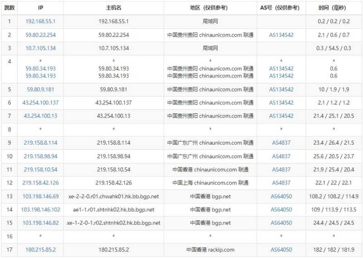This screenshot has width=363, height=258.
Task: Select time value 182 / 182 / 181.9
Action: [x=334, y=249]
